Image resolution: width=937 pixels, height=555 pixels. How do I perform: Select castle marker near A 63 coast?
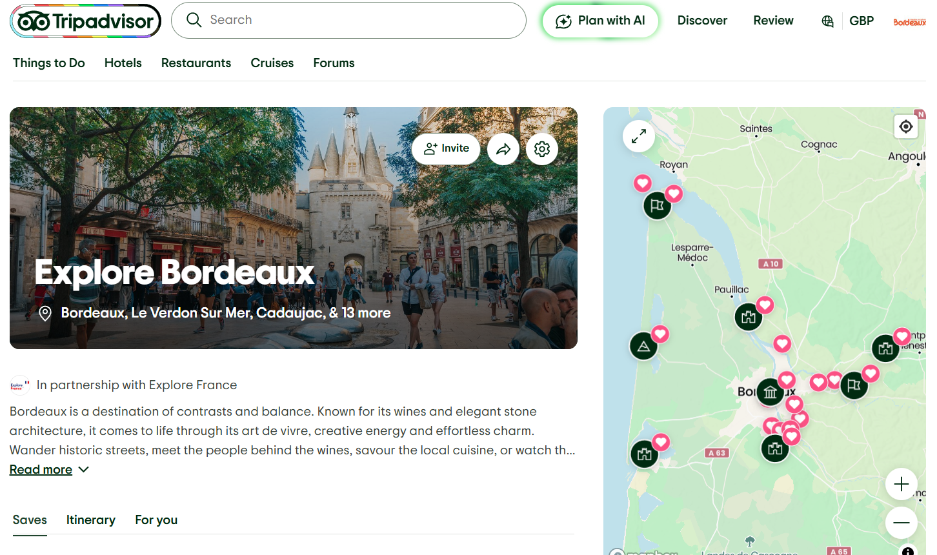click(644, 454)
